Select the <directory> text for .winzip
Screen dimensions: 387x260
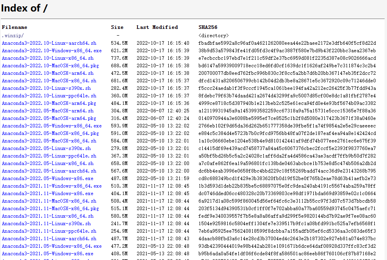(214, 36)
